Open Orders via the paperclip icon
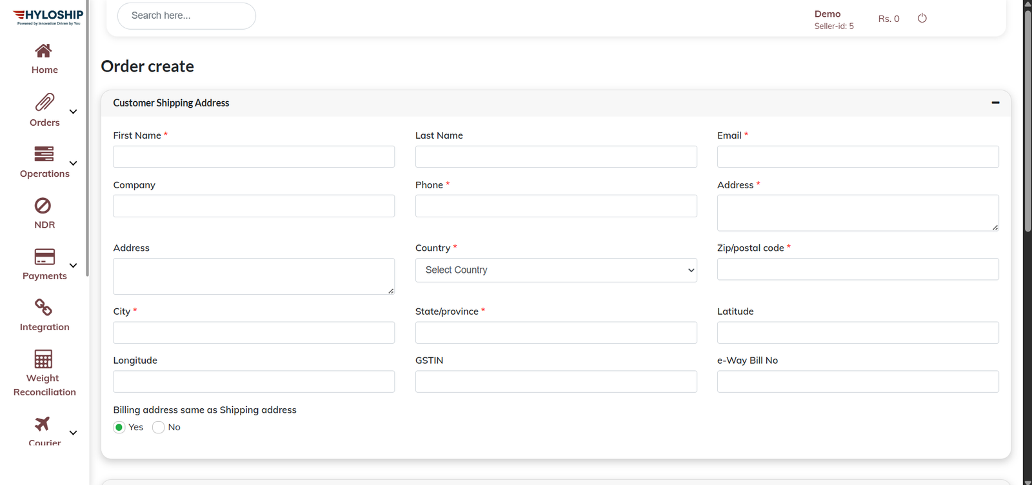Viewport: 1032px width, 485px height. click(44, 102)
